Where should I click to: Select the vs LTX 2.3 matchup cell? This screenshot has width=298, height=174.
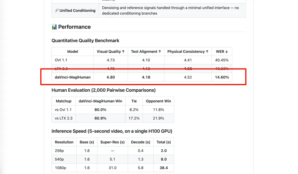63,118
